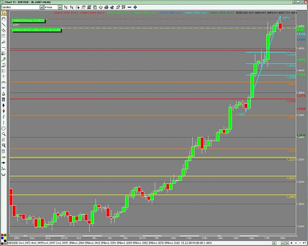Pick the red color swatch
The image size is (308, 246).
tap(2, 235)
